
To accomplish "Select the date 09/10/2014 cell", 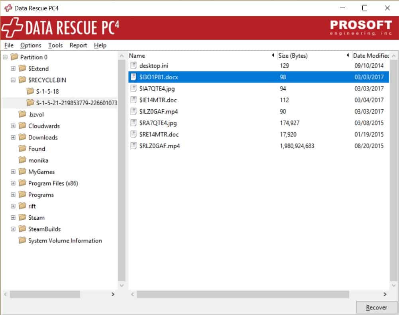I will (x=369, y=66).
